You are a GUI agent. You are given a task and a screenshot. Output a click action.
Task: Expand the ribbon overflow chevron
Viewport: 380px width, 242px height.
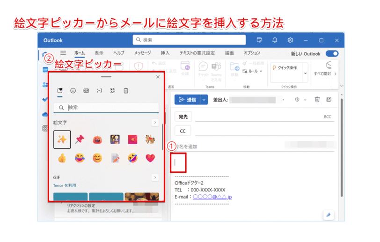point(335,73)
